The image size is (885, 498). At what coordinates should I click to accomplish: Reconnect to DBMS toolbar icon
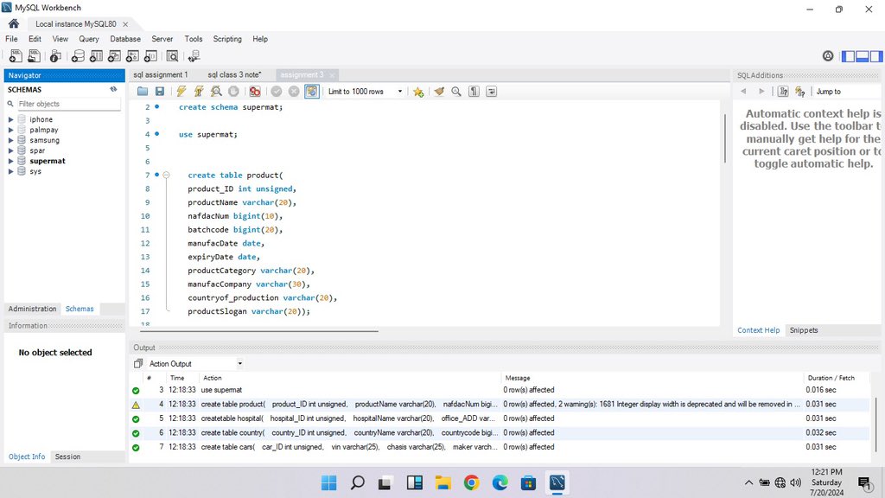194,56
